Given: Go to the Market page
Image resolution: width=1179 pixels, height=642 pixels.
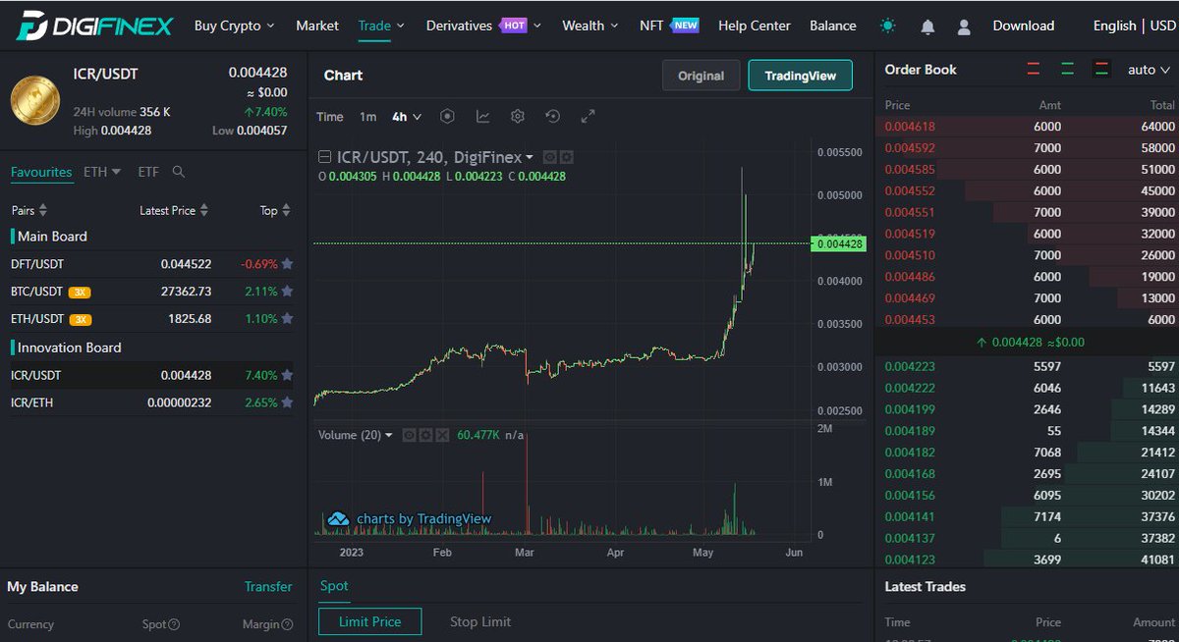Looking at the screenshot, I should (x=317, y=26).
